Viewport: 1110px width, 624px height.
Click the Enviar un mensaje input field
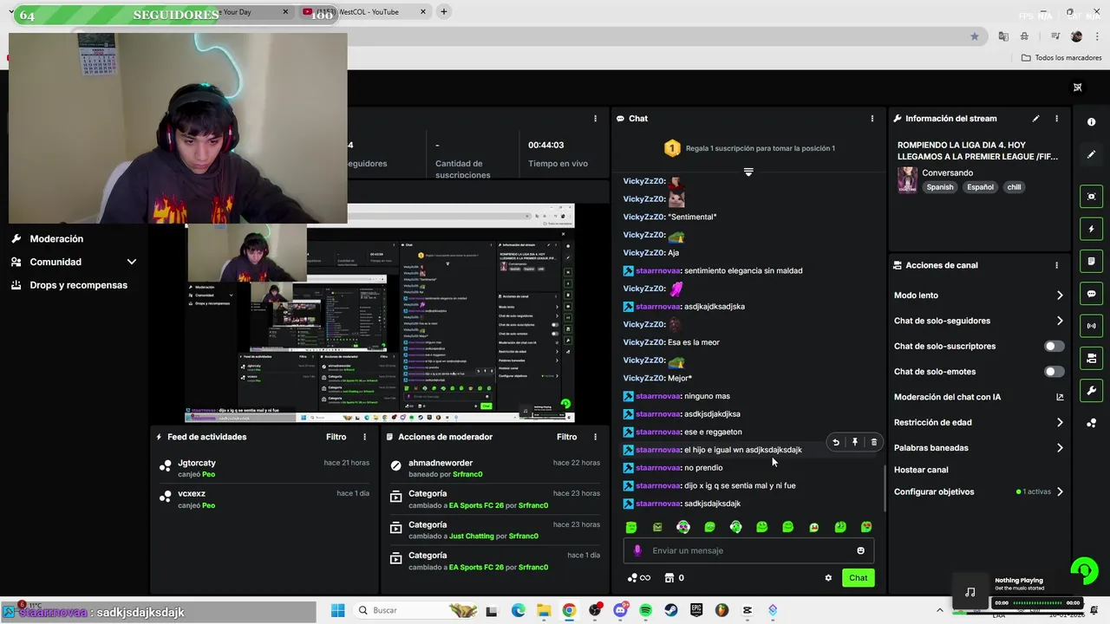point(748,550)
